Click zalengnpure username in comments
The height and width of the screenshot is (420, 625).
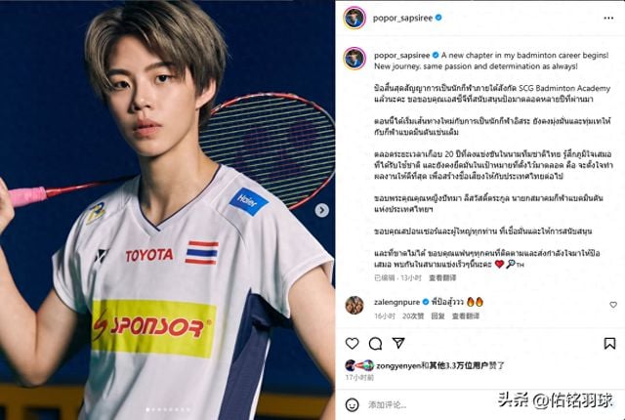(x=397, y=302)
